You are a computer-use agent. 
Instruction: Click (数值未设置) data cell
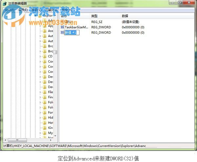(x=130, y=22)
